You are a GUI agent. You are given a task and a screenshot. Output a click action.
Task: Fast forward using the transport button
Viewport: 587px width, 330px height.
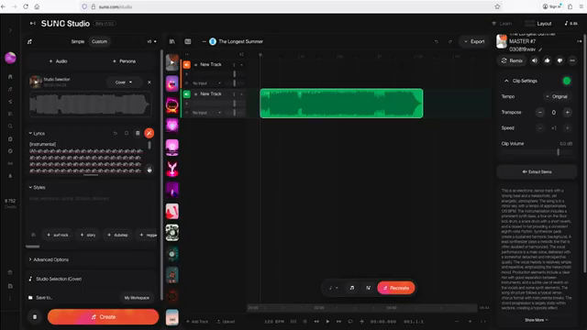coord(338,322)
